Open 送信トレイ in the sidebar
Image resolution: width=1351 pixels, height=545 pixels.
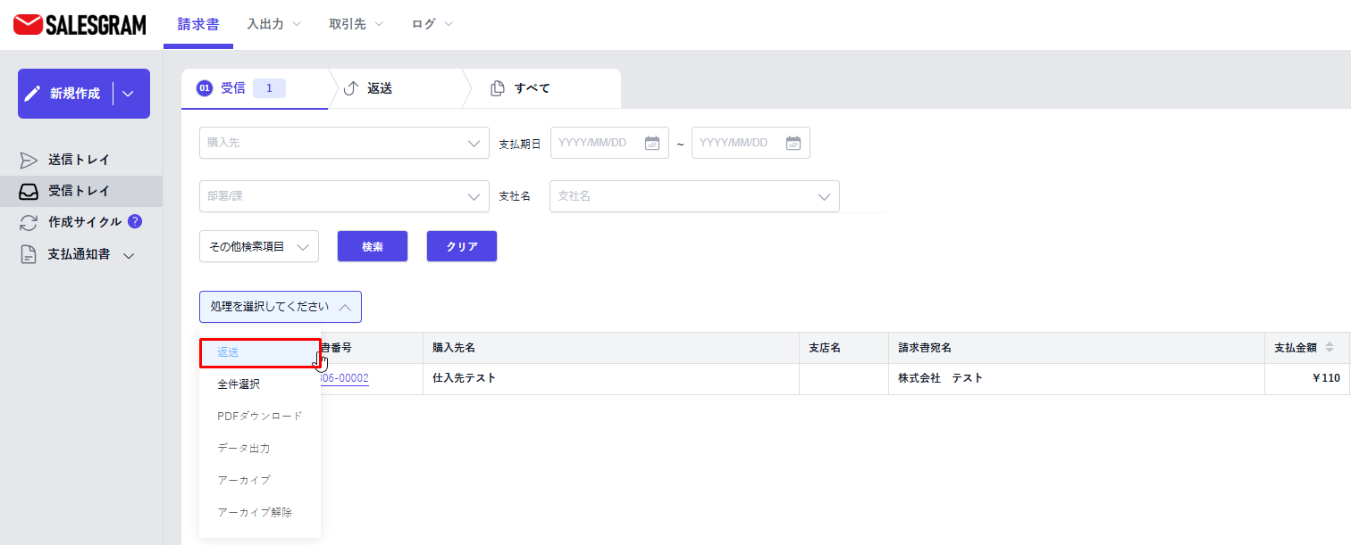pyautogui.click(x=79, y=160)
